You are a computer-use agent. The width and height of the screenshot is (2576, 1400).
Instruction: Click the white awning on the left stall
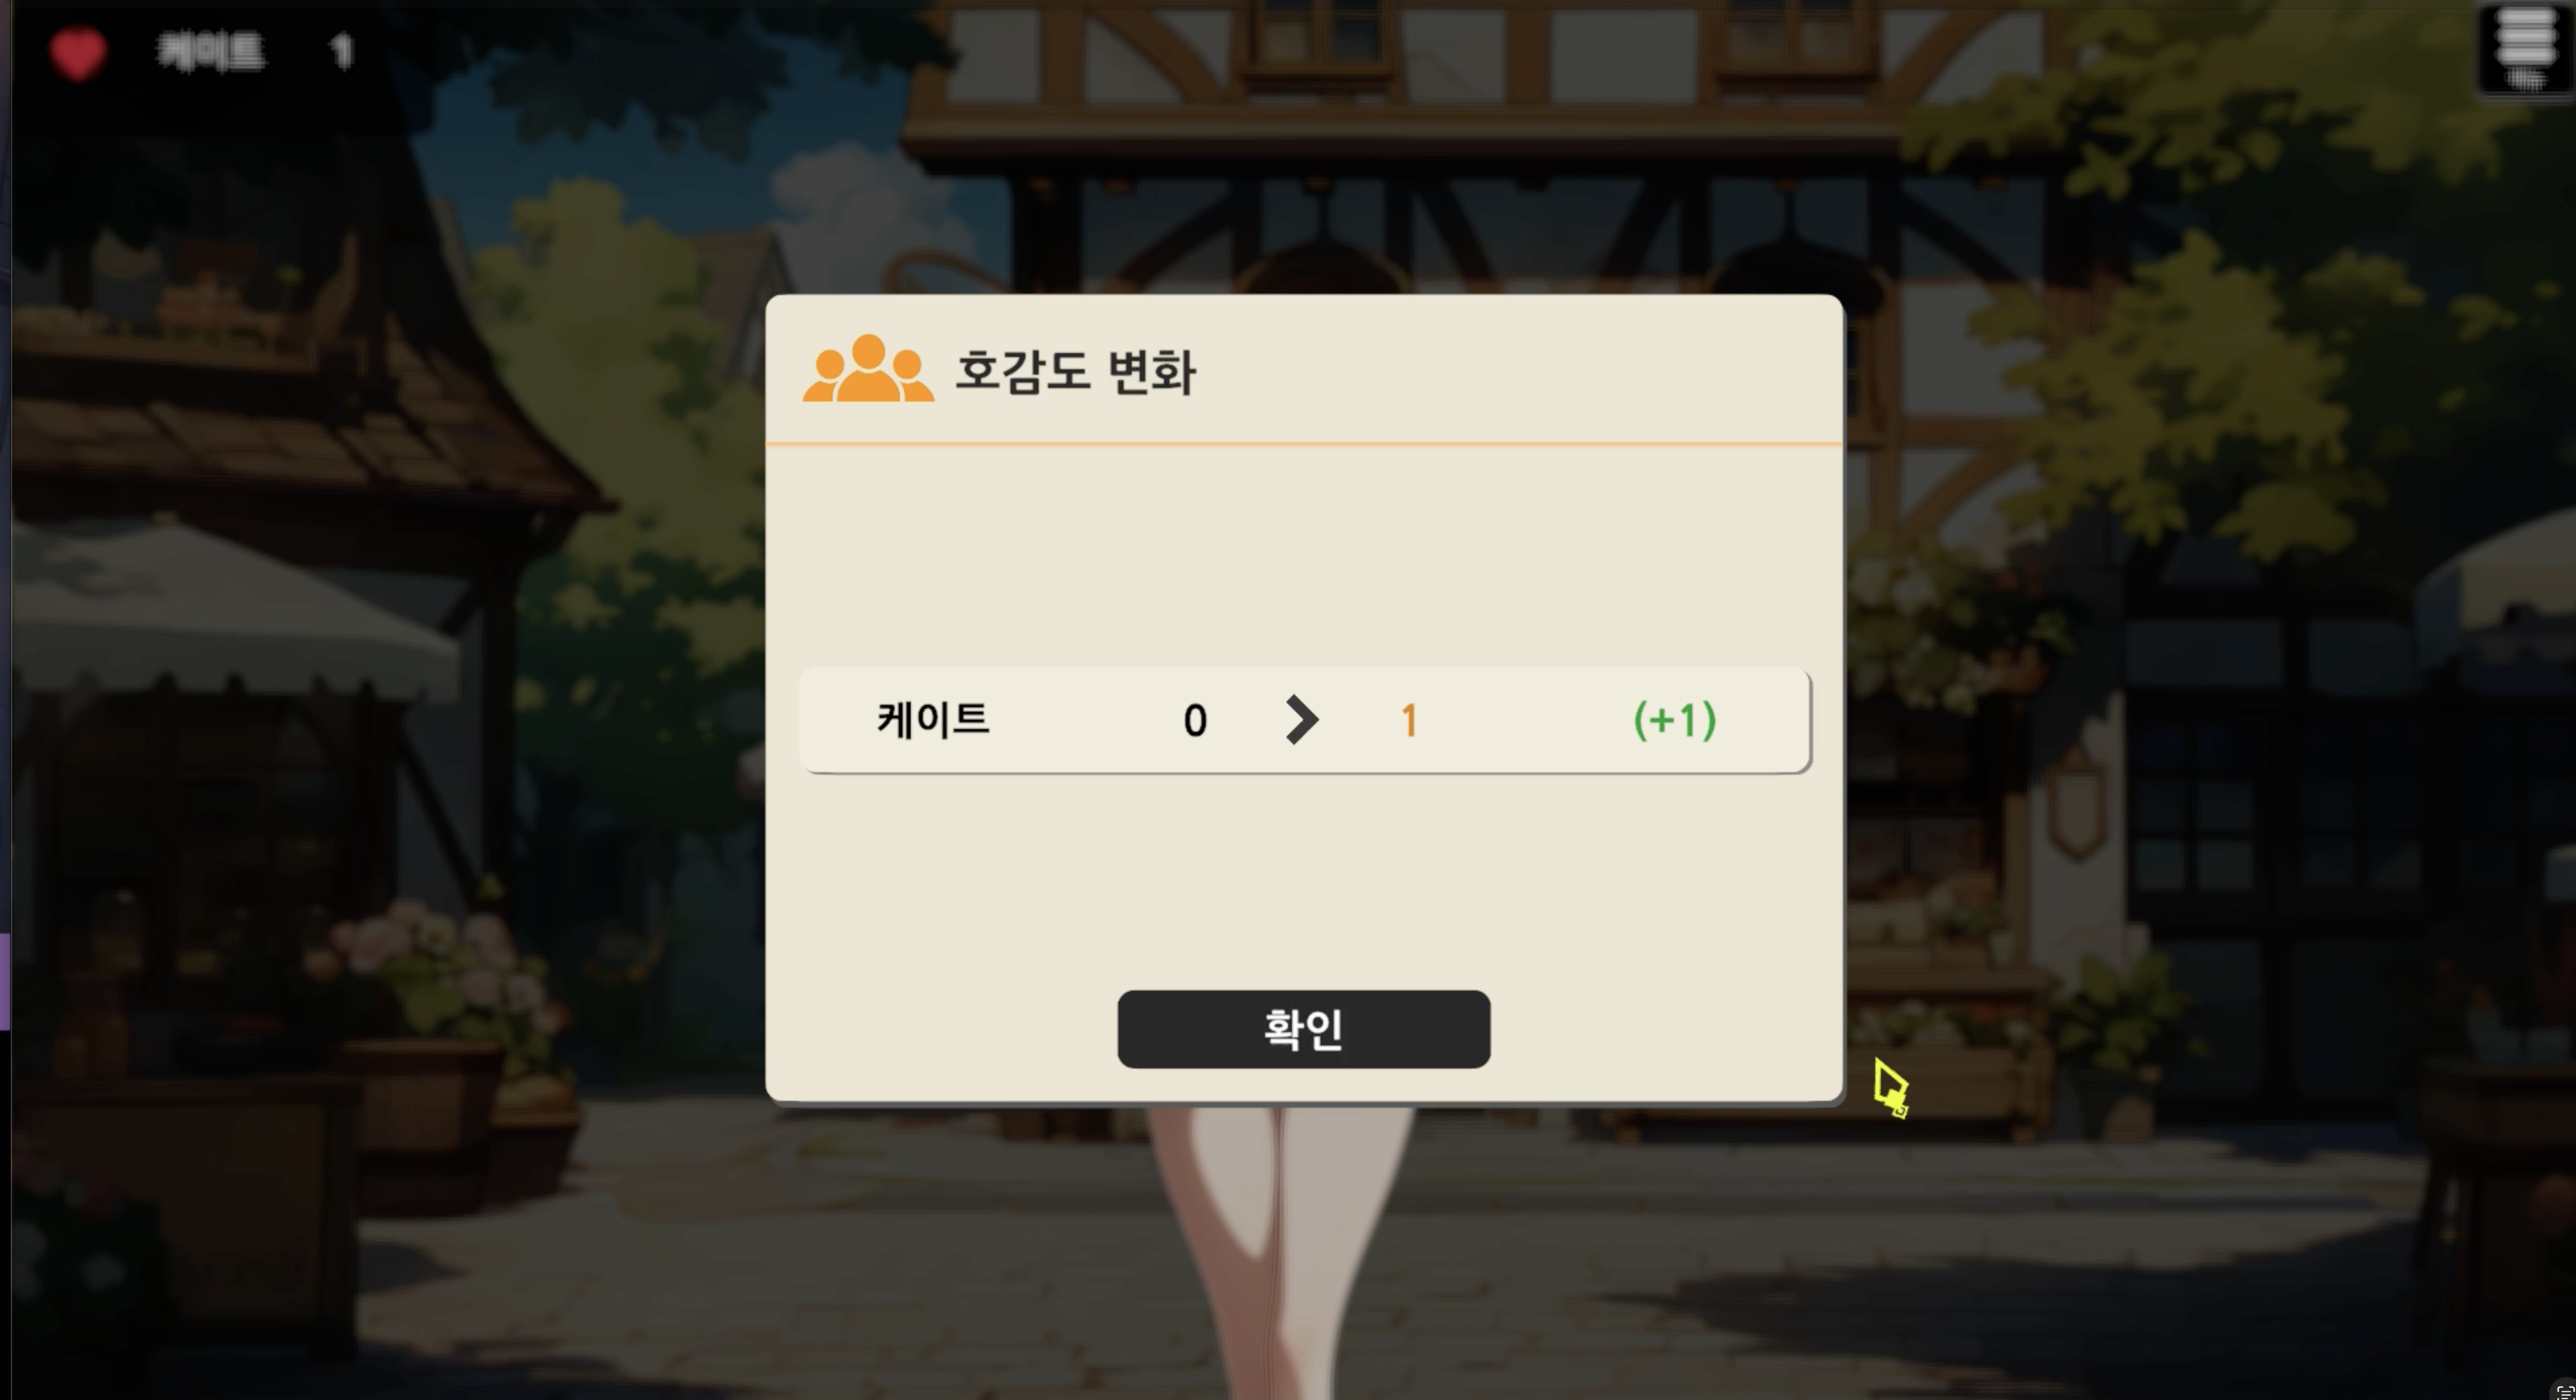230,610
